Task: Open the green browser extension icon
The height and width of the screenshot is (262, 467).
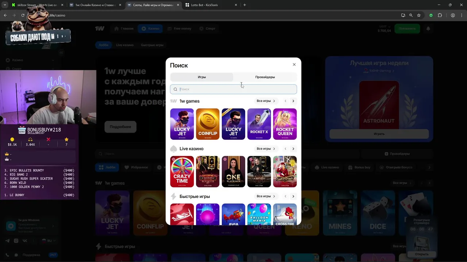Action: coord(431,15)
